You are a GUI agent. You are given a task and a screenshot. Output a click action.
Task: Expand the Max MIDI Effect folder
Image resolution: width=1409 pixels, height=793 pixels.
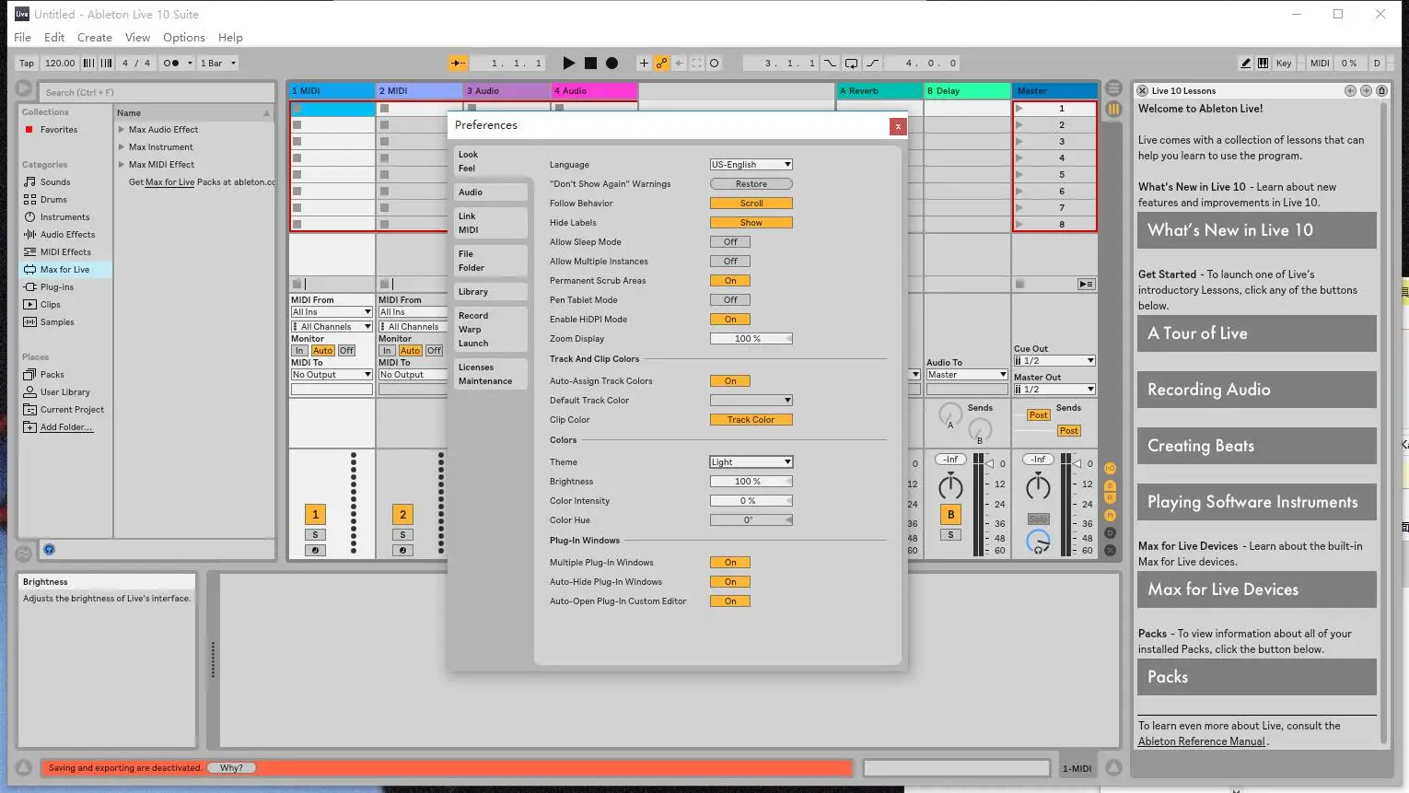pos(122,165)
